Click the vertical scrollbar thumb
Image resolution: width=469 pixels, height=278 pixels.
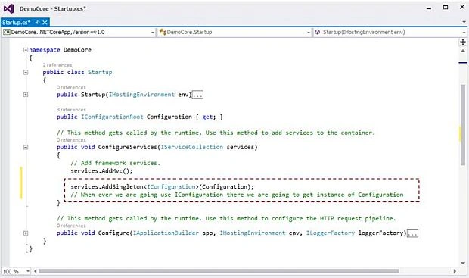tap(463, 125)
